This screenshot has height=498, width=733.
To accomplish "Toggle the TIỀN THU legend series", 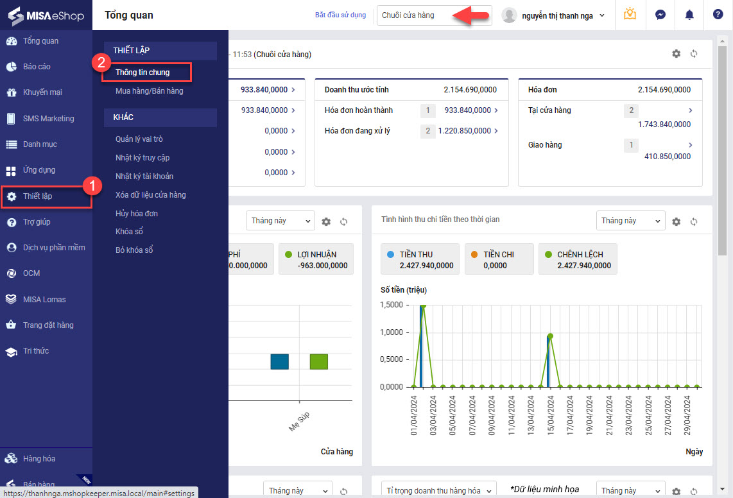I will click(x=420, y=259).
